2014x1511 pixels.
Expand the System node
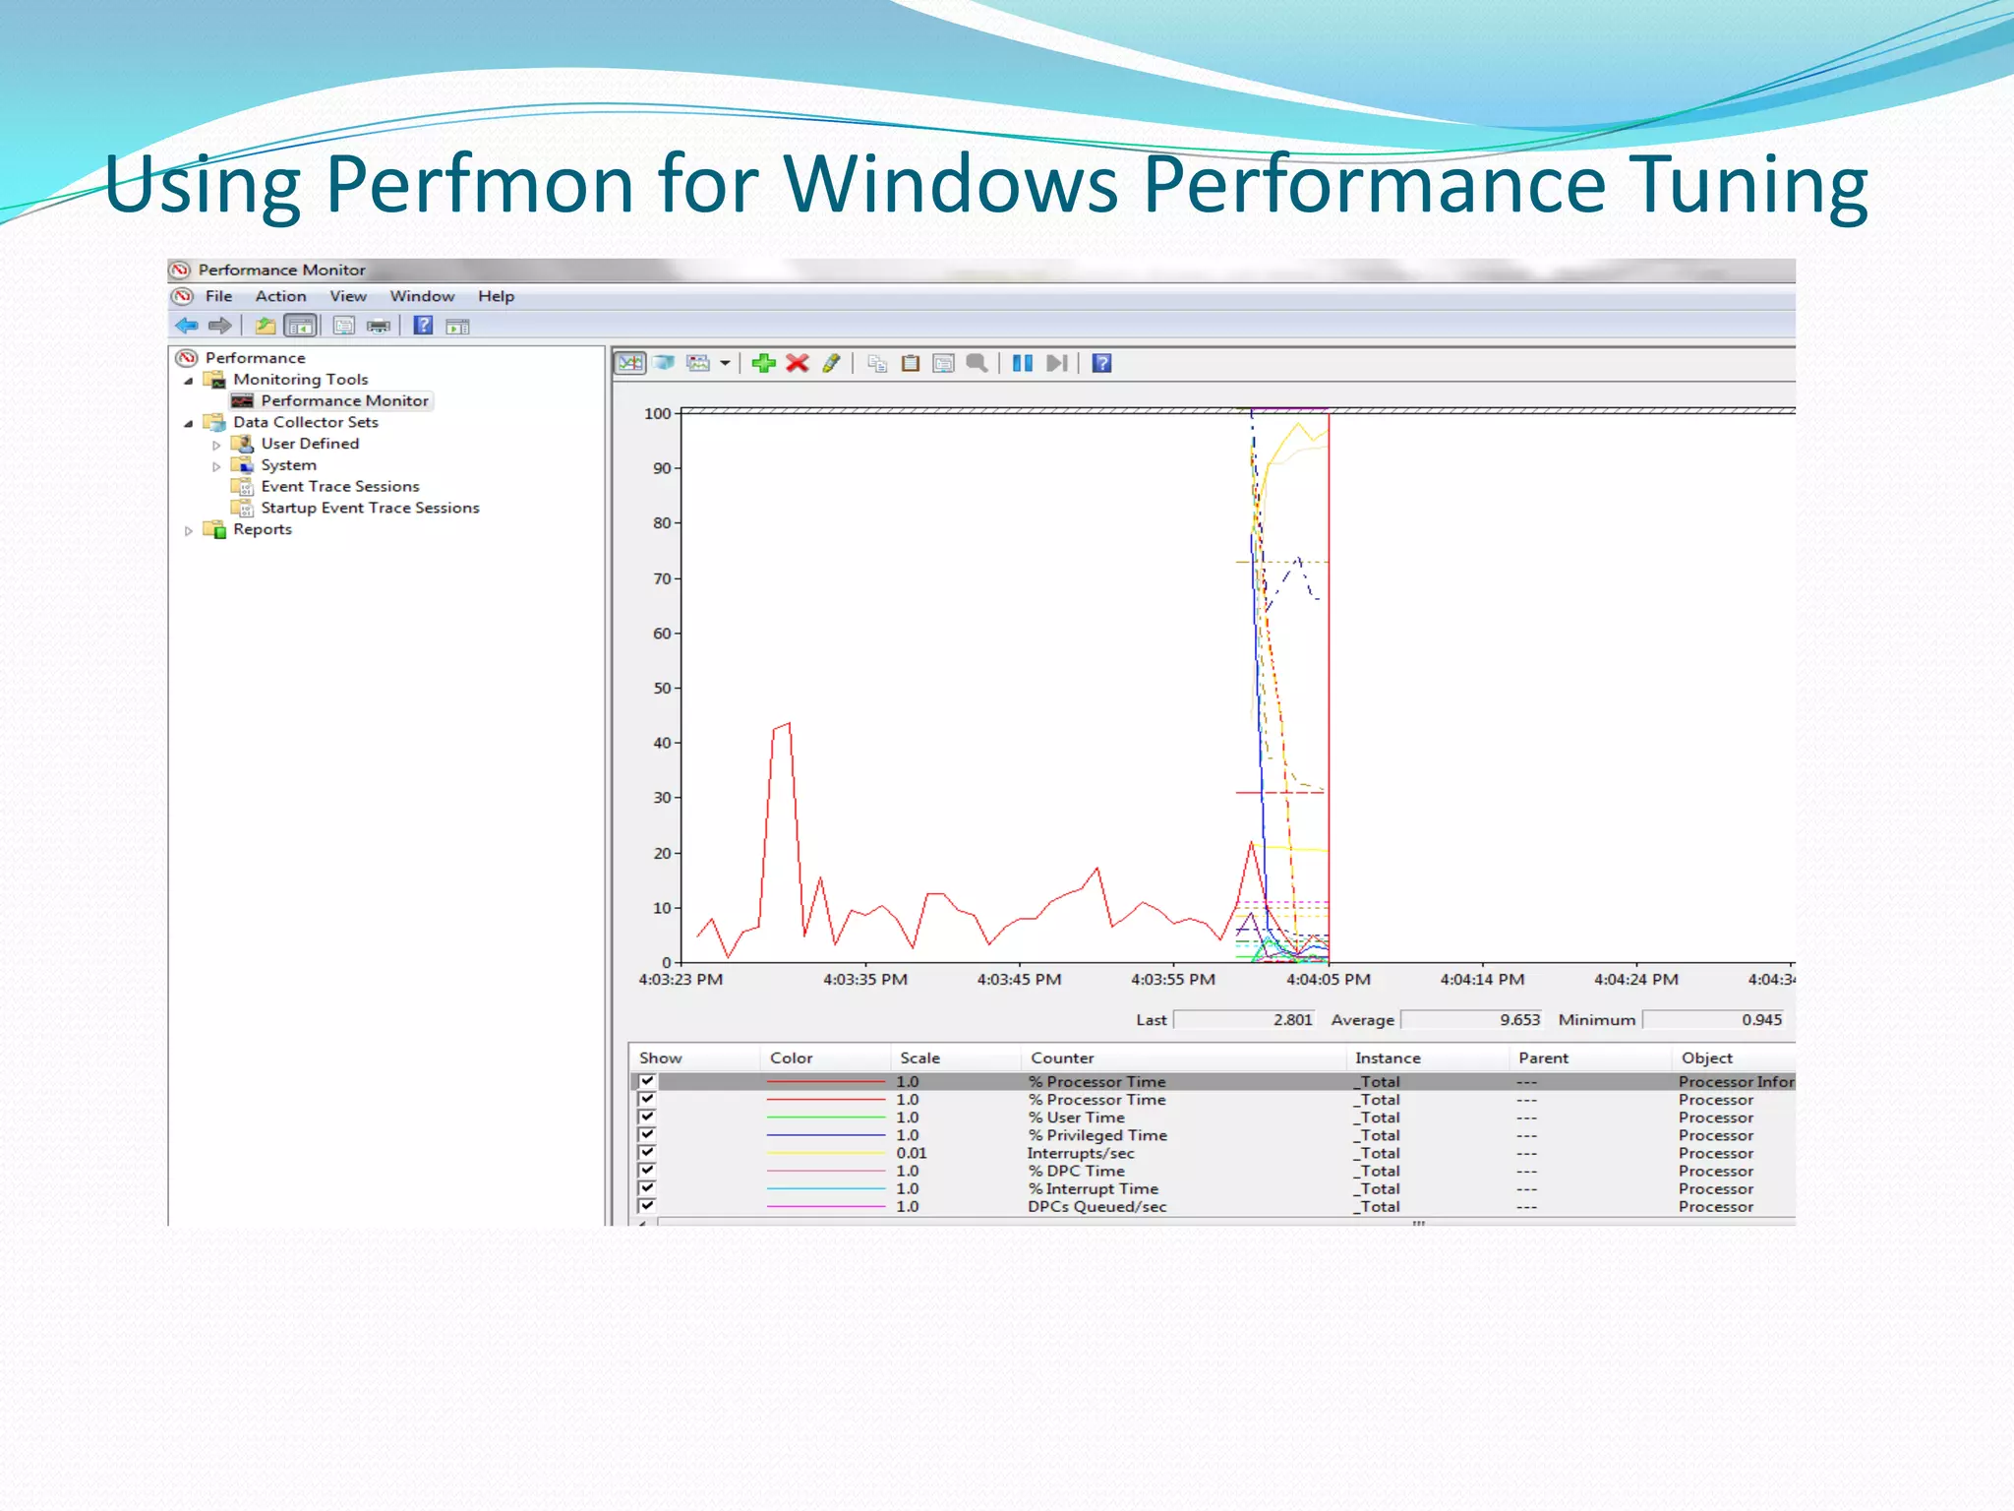click(216, 466)
